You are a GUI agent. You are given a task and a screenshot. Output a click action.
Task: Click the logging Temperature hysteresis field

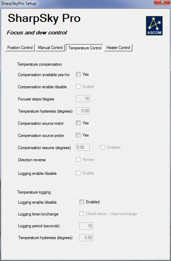click(86, 238)
